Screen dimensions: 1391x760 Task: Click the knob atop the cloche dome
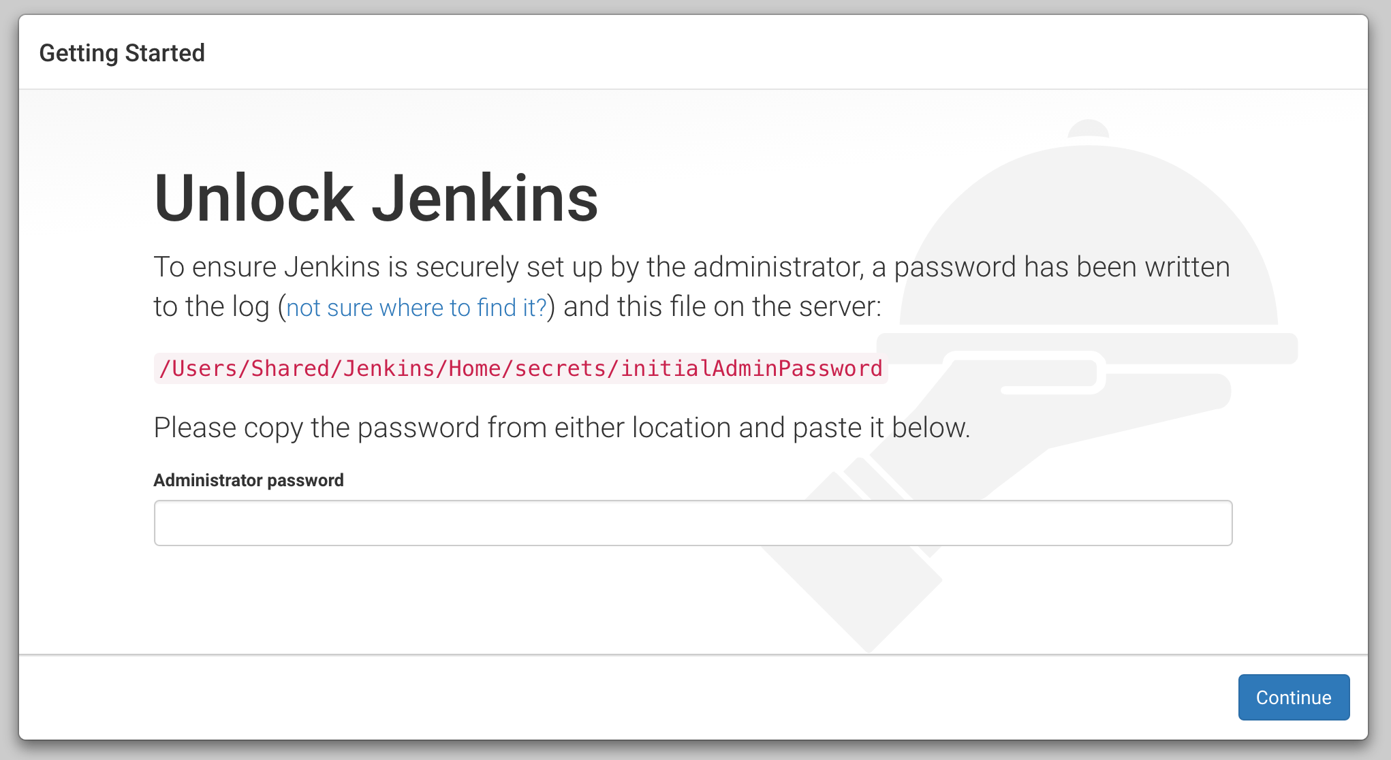tap(1088, 128)
